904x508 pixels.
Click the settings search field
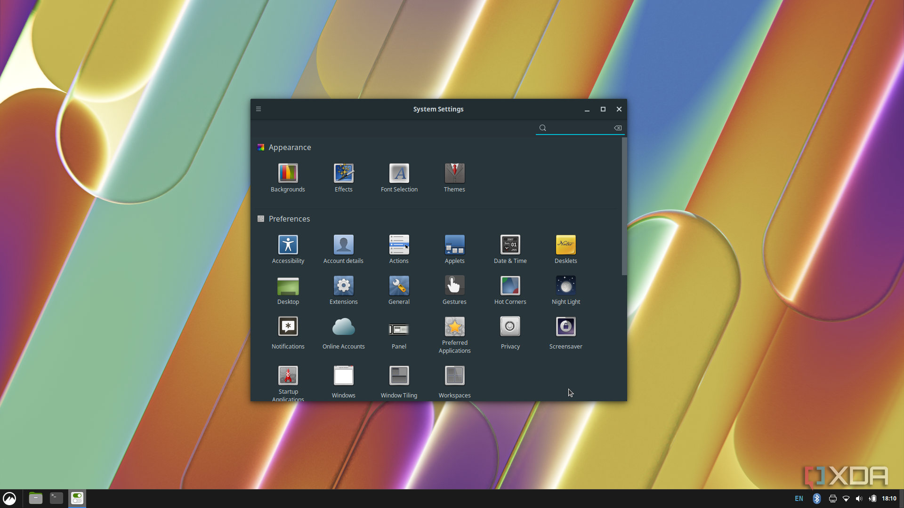coord(580,128)
